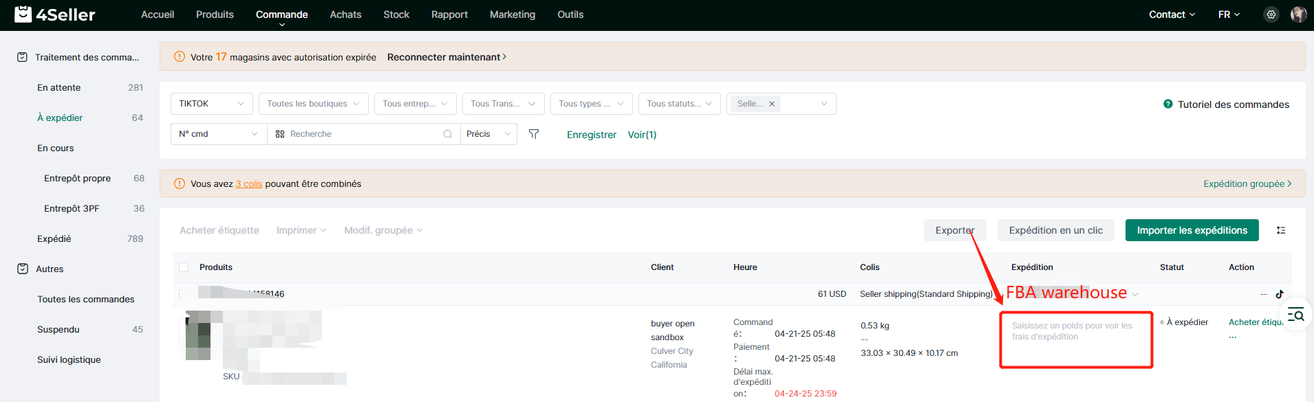Open the row's three-dot more actions
Viewport: 1314px width, 402px height.
click(x=1233, y=337)
